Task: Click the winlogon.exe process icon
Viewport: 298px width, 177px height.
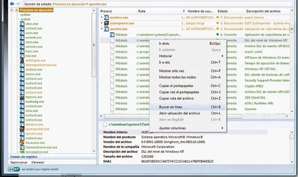Action: click(22, 61)
